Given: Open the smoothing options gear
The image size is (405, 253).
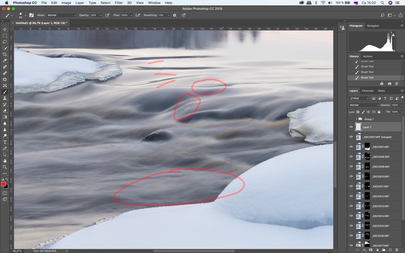Looking at the screenshot, I should tap(175, 15).
